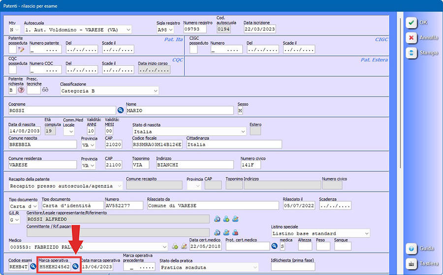Screen dimensions: 443x275
Task: Expand the Autoscuola dropdown
Action: point(128,30)
